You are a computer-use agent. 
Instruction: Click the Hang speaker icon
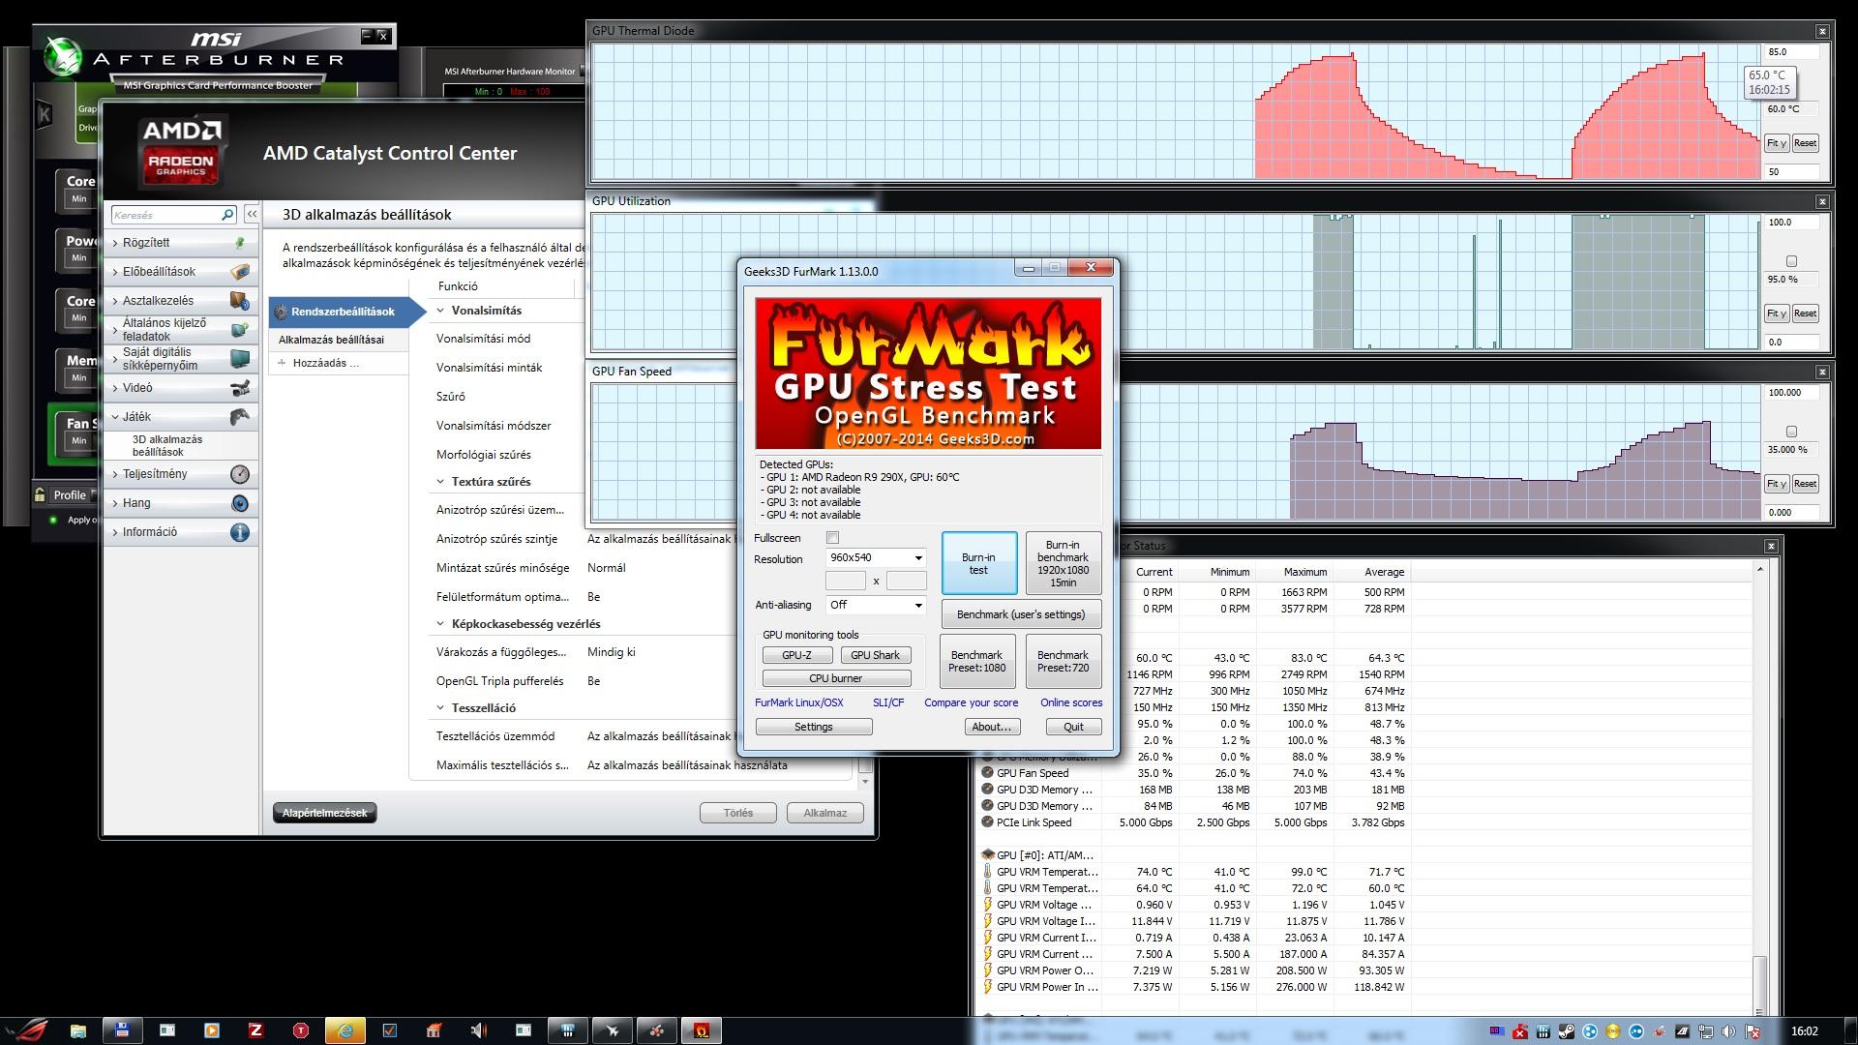(240, 503)
